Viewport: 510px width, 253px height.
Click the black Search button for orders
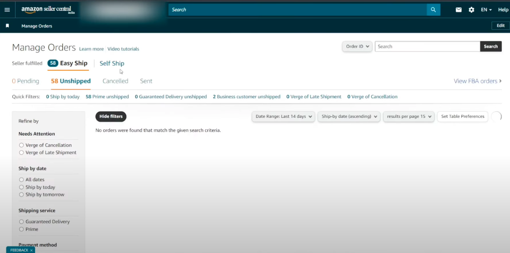point(491,46)
